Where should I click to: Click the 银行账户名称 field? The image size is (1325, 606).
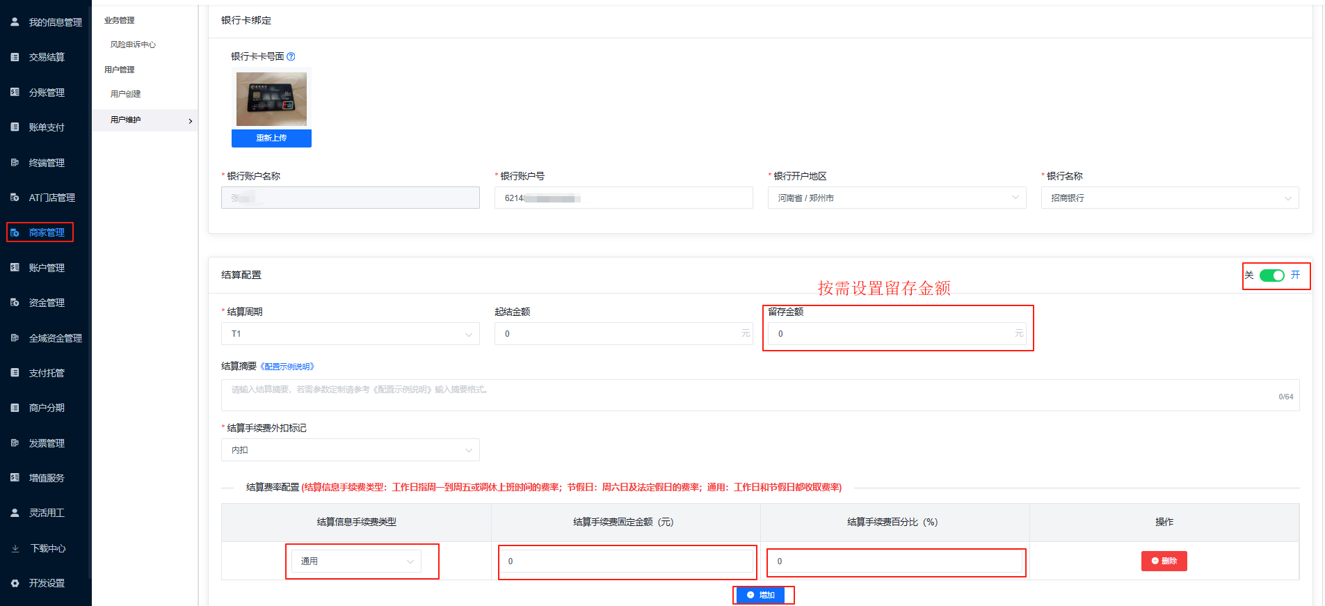point(351,198)
